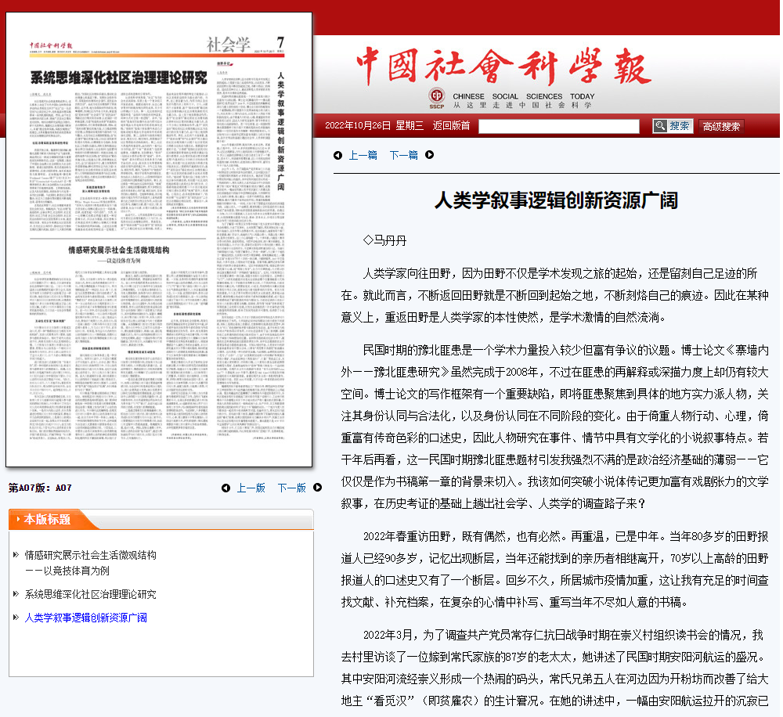Click the 返回版首 link
Image resolution: width=783 pixels, height=717 pixels.
[451, 125]
